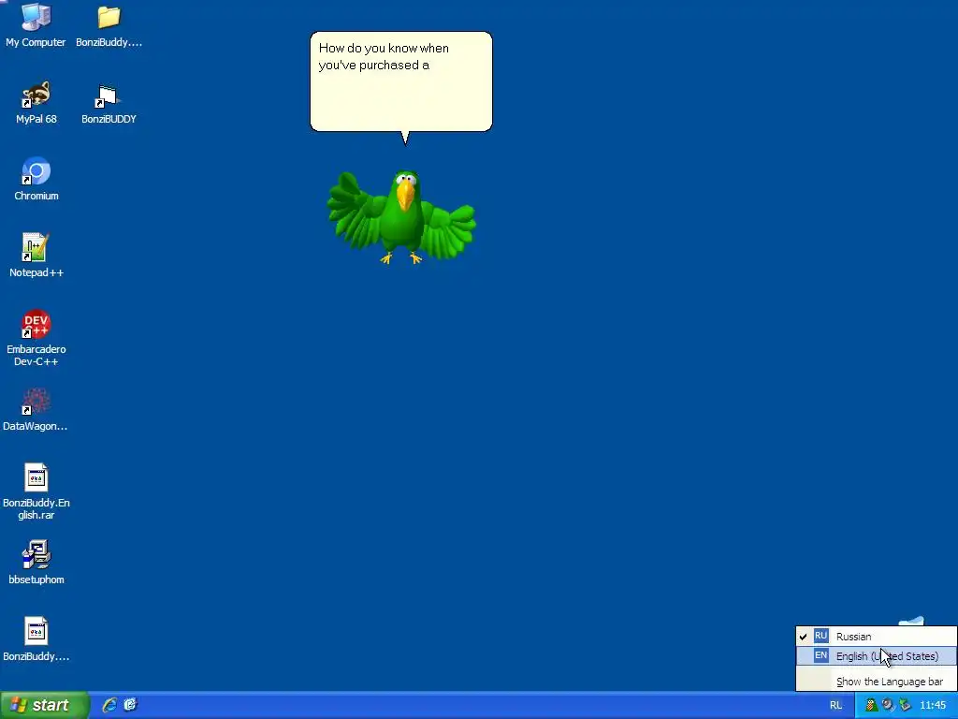958x719 pixels.
Task: Click the parrot's speech balloon
Action: (400, 81)
